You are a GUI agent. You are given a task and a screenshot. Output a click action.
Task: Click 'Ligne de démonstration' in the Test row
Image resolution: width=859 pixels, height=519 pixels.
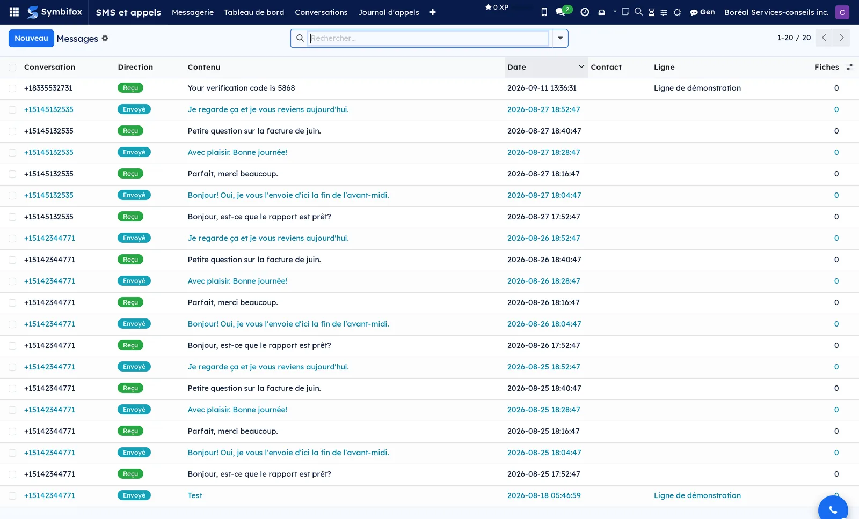tap(697, 495)
